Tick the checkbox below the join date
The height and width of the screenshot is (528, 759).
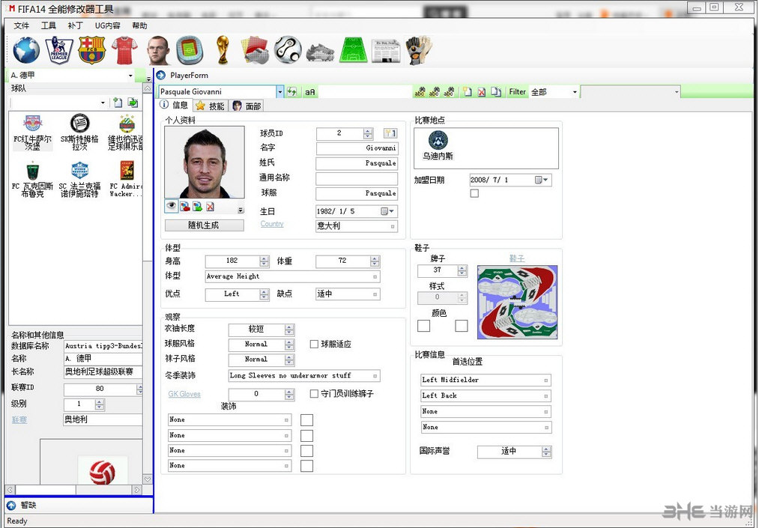tap(474, 193)
